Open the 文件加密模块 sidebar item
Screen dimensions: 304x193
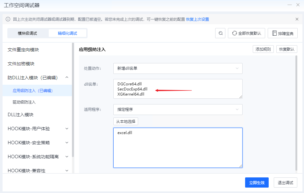[x=21, y=64]
